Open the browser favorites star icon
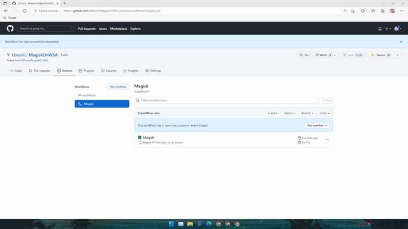Viewport: 408px width, 229px height. (x=373, y=11)
